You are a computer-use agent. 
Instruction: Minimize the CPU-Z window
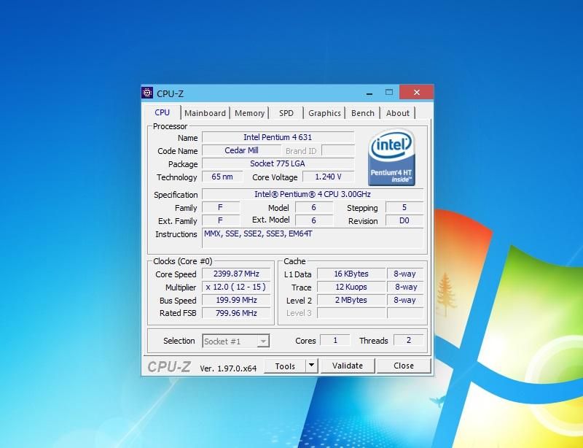click(x=369, y=93)
